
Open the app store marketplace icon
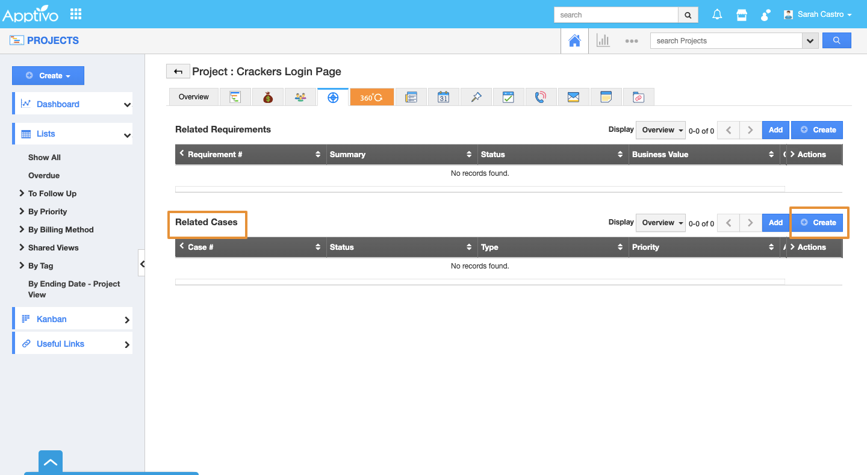[742, 14]
